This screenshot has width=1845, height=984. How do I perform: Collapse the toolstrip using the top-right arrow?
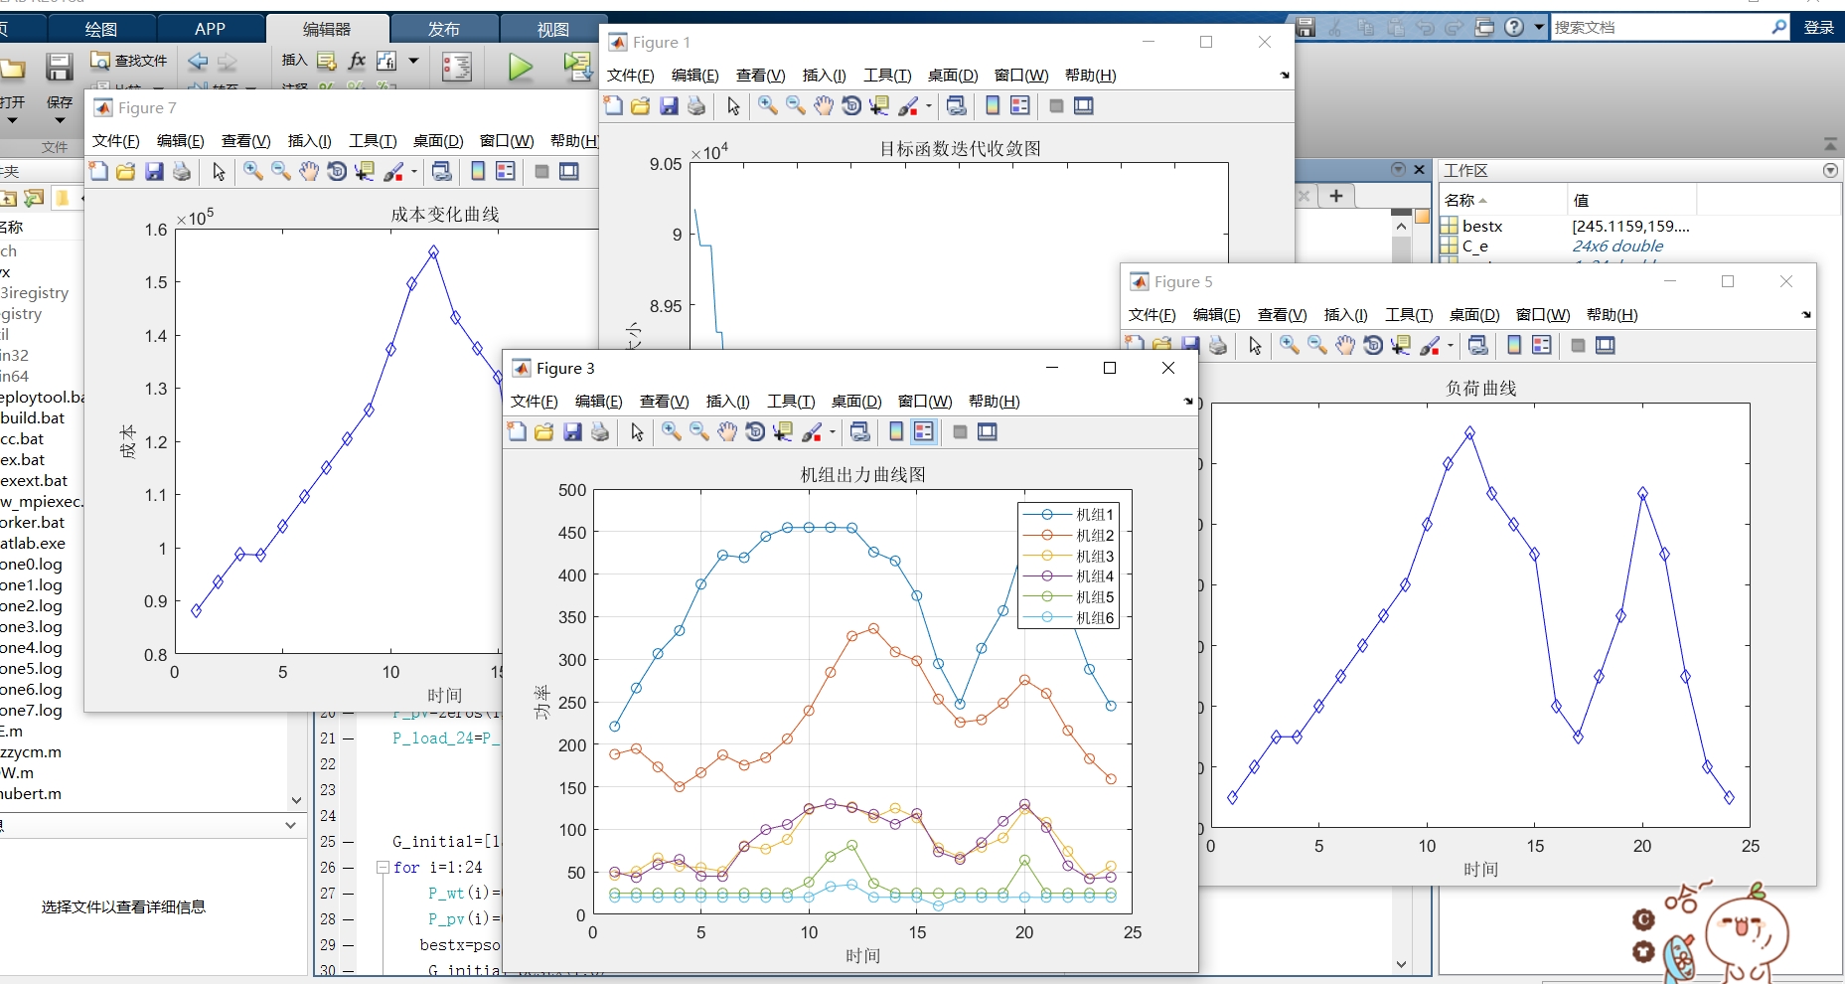tap(1830, 144)
